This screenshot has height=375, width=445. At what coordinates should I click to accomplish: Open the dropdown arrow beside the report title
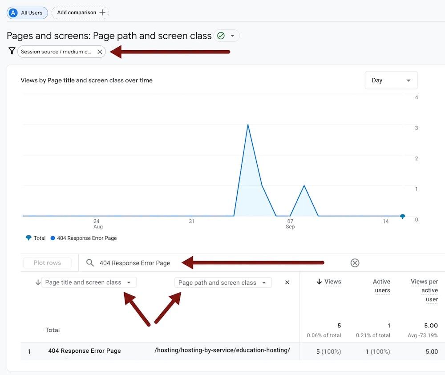click(232, 36)
